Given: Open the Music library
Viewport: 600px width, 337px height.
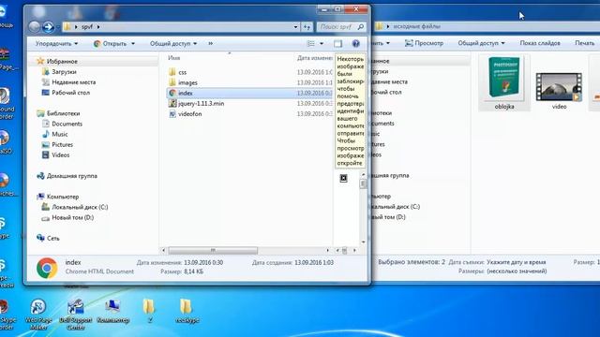Looking at the screenshot, I should click(60, 134).
